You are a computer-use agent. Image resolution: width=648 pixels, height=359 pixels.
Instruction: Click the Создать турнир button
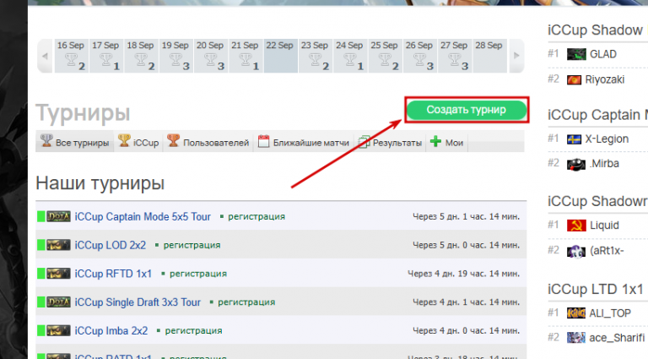[x=466, y=110]
